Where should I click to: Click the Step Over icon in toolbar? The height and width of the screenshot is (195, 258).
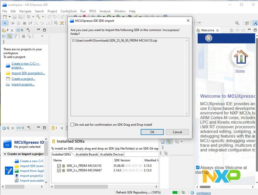point(42,23)
